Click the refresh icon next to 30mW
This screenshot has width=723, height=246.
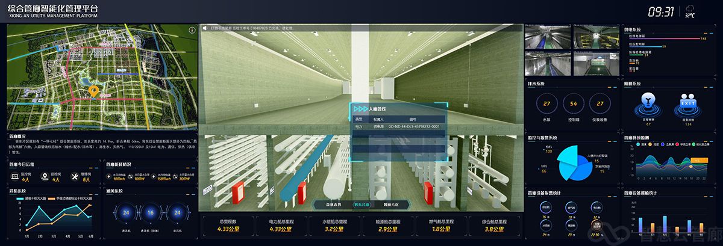click(x=175, y=176)
